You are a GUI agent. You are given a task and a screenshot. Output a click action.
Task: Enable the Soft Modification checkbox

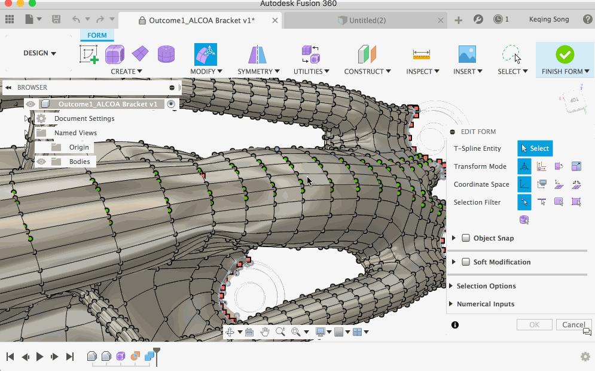[x=466, y=262]
